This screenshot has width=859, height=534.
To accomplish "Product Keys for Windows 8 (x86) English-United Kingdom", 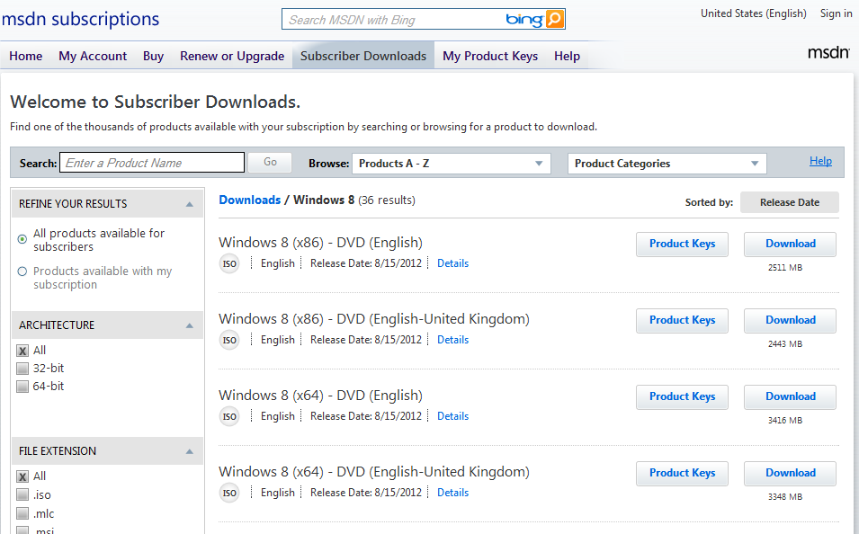I will tap(682, 320).
